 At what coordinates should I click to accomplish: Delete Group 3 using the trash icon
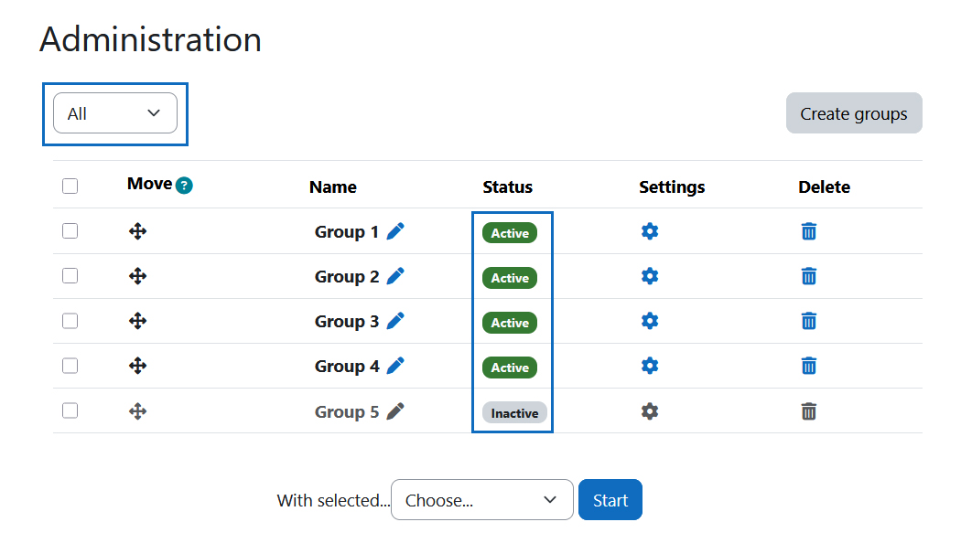coord(808,321)
